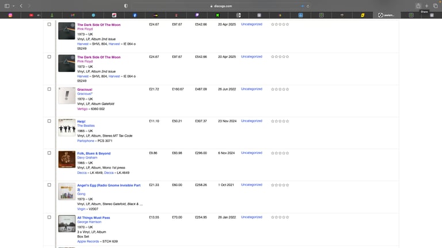
Task: Open the Help! release title link
Action: [x=81, y=122]
